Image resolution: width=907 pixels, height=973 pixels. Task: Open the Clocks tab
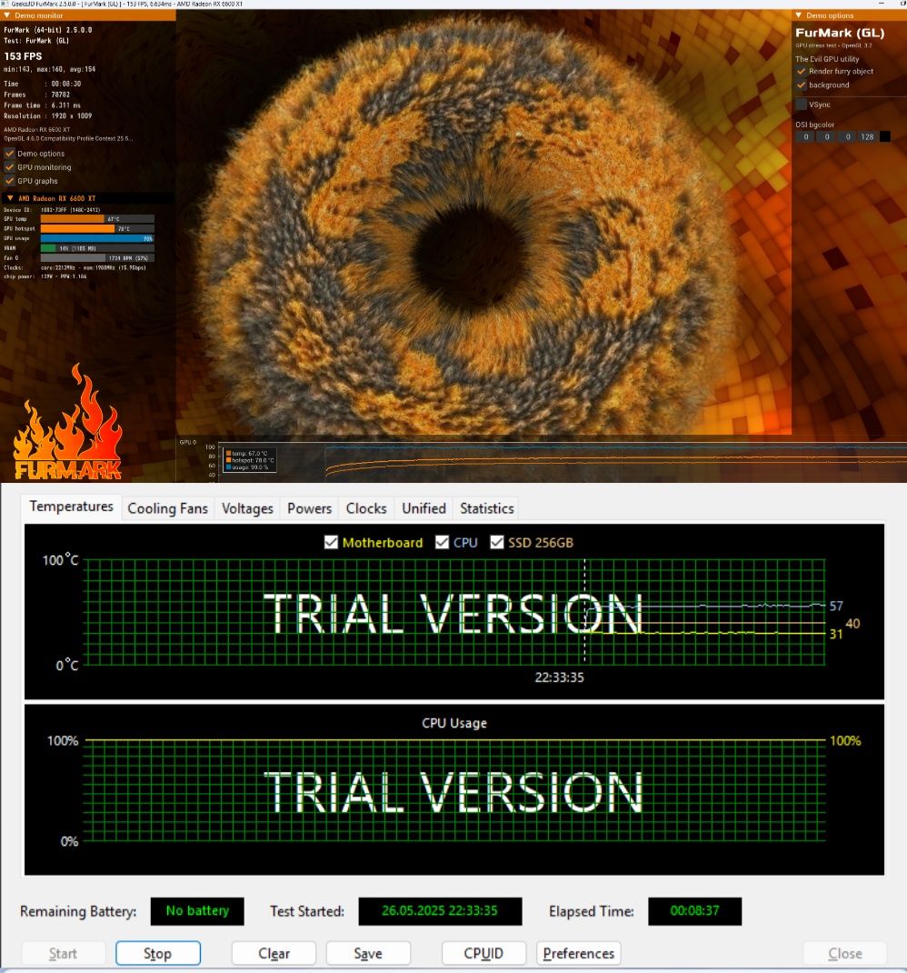366,508
